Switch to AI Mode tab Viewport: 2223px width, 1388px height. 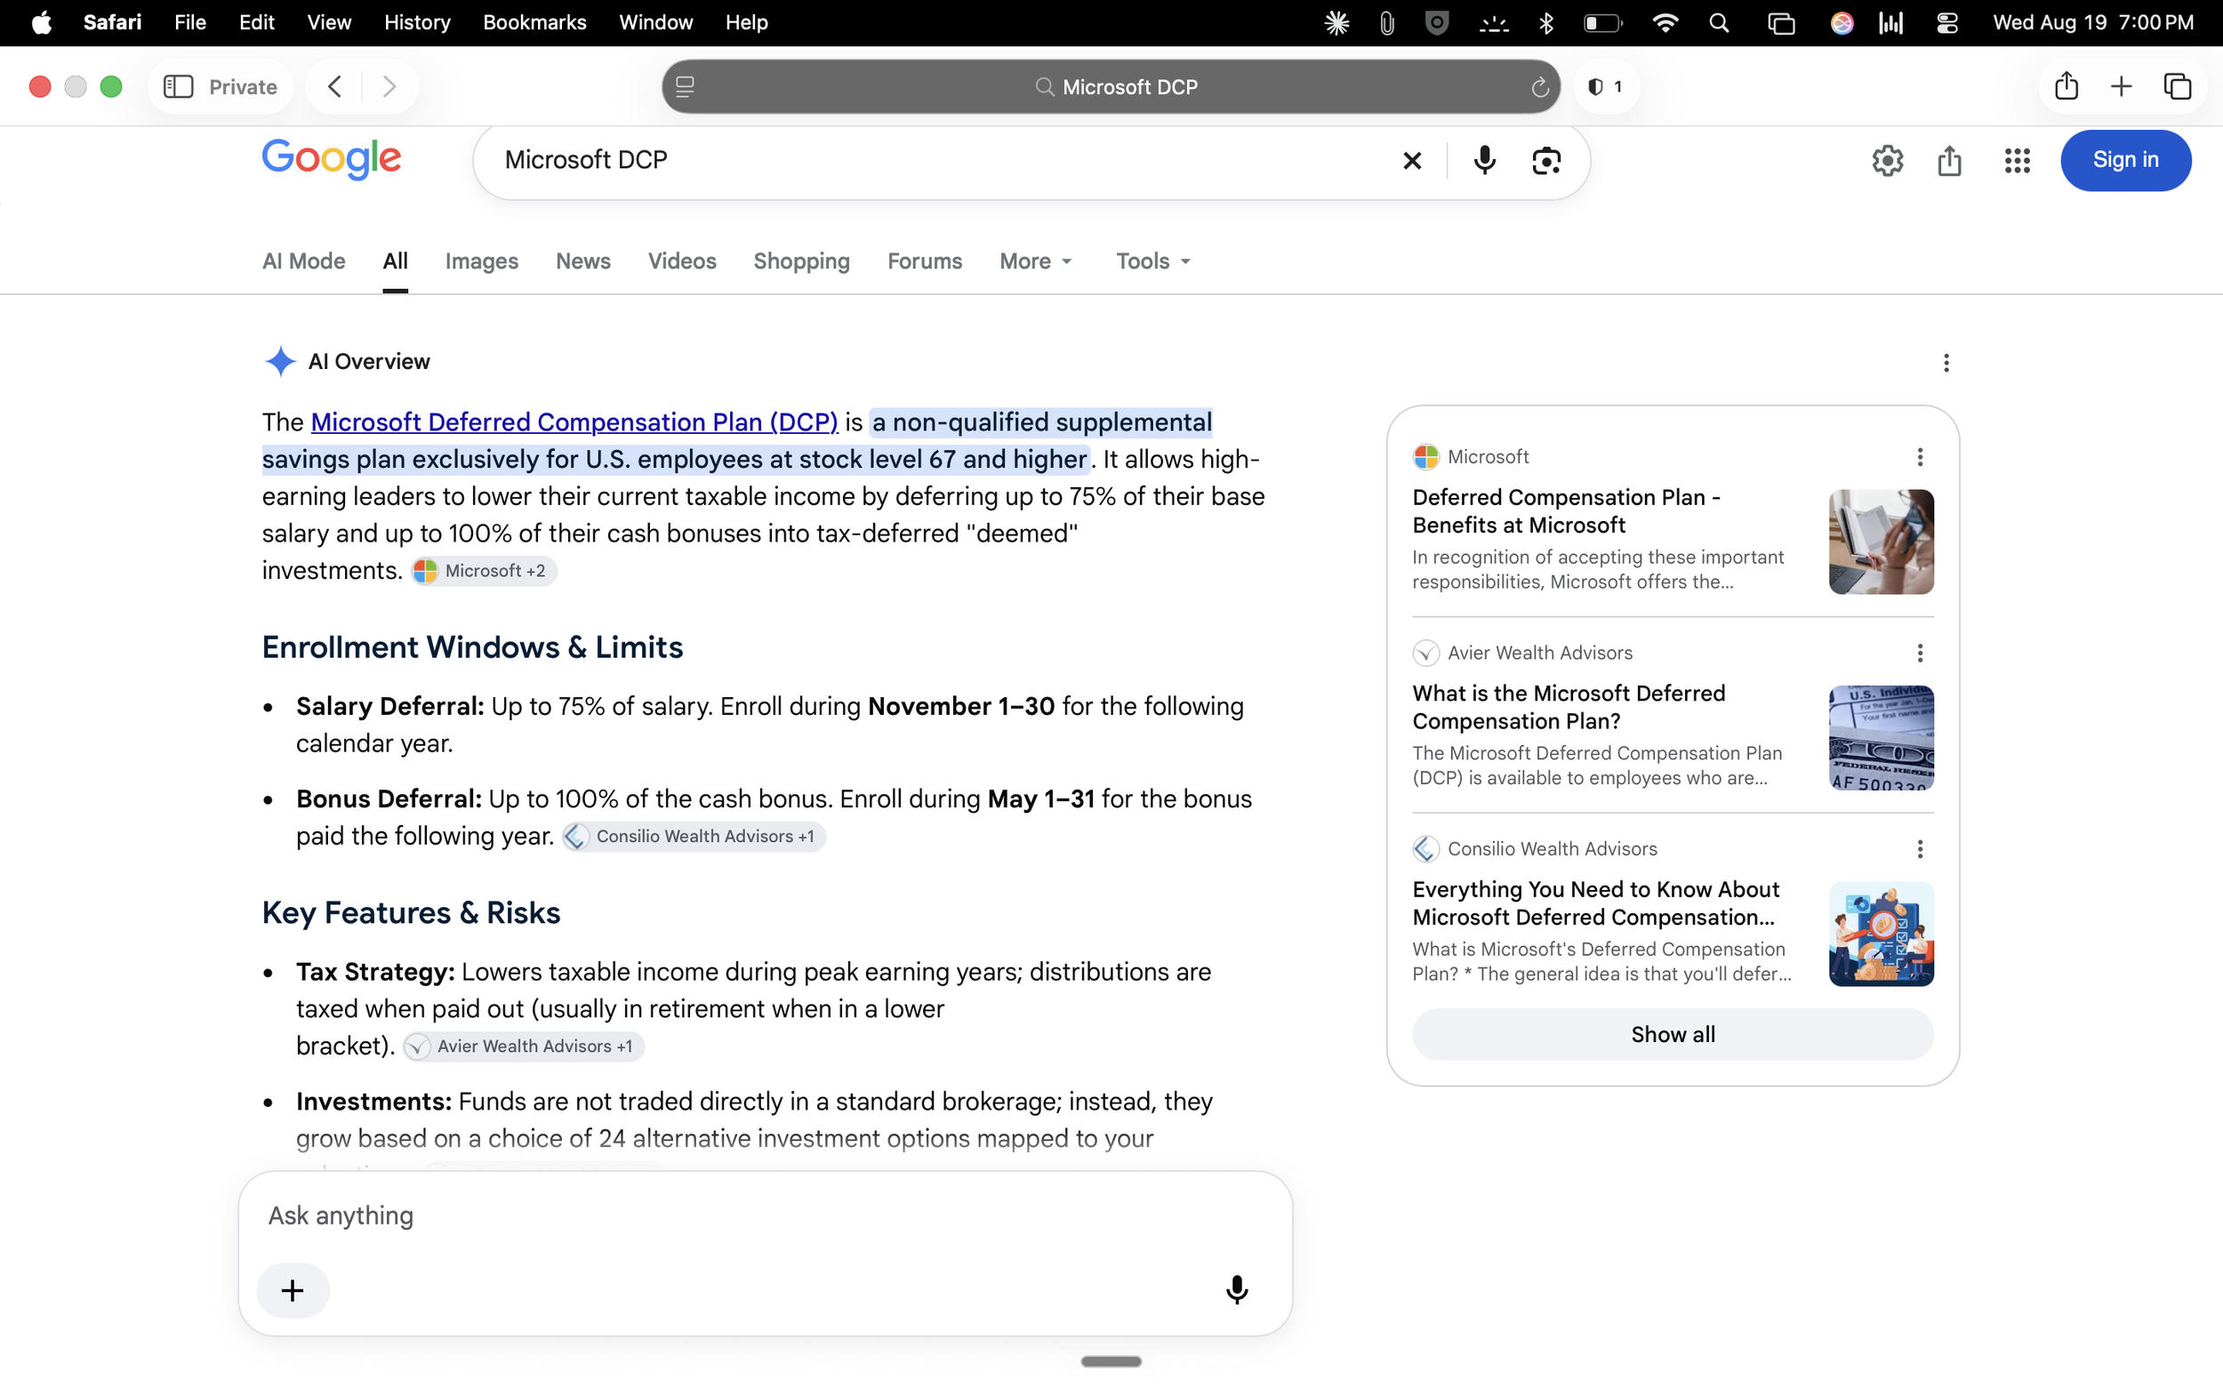point(304,261)
